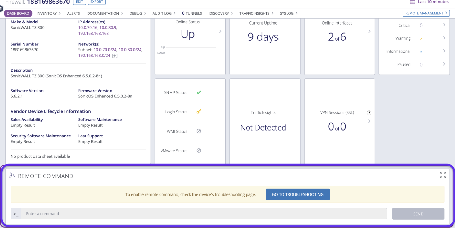455x228 pixels.
Task: Open the Online Interfaces details chevron
Action: (369, 31)
